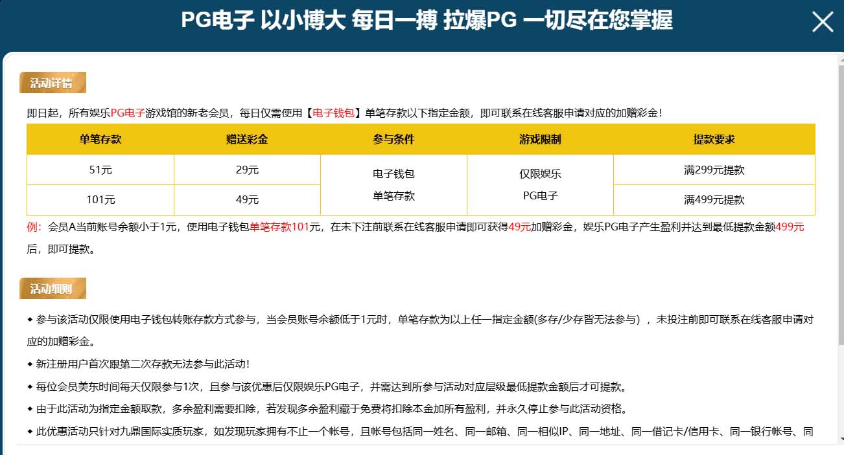844x455 pixels.
Task: Click the 活动详情 section badge
Action: coord(53,83)
